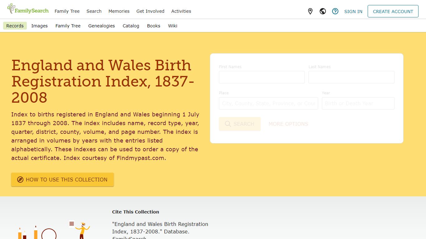Switch to the Books tab
The height and width of the screenshot is (239, 426).
(x=154, y=26)
